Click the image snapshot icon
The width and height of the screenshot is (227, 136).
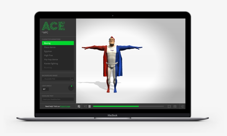coord(175,106)
